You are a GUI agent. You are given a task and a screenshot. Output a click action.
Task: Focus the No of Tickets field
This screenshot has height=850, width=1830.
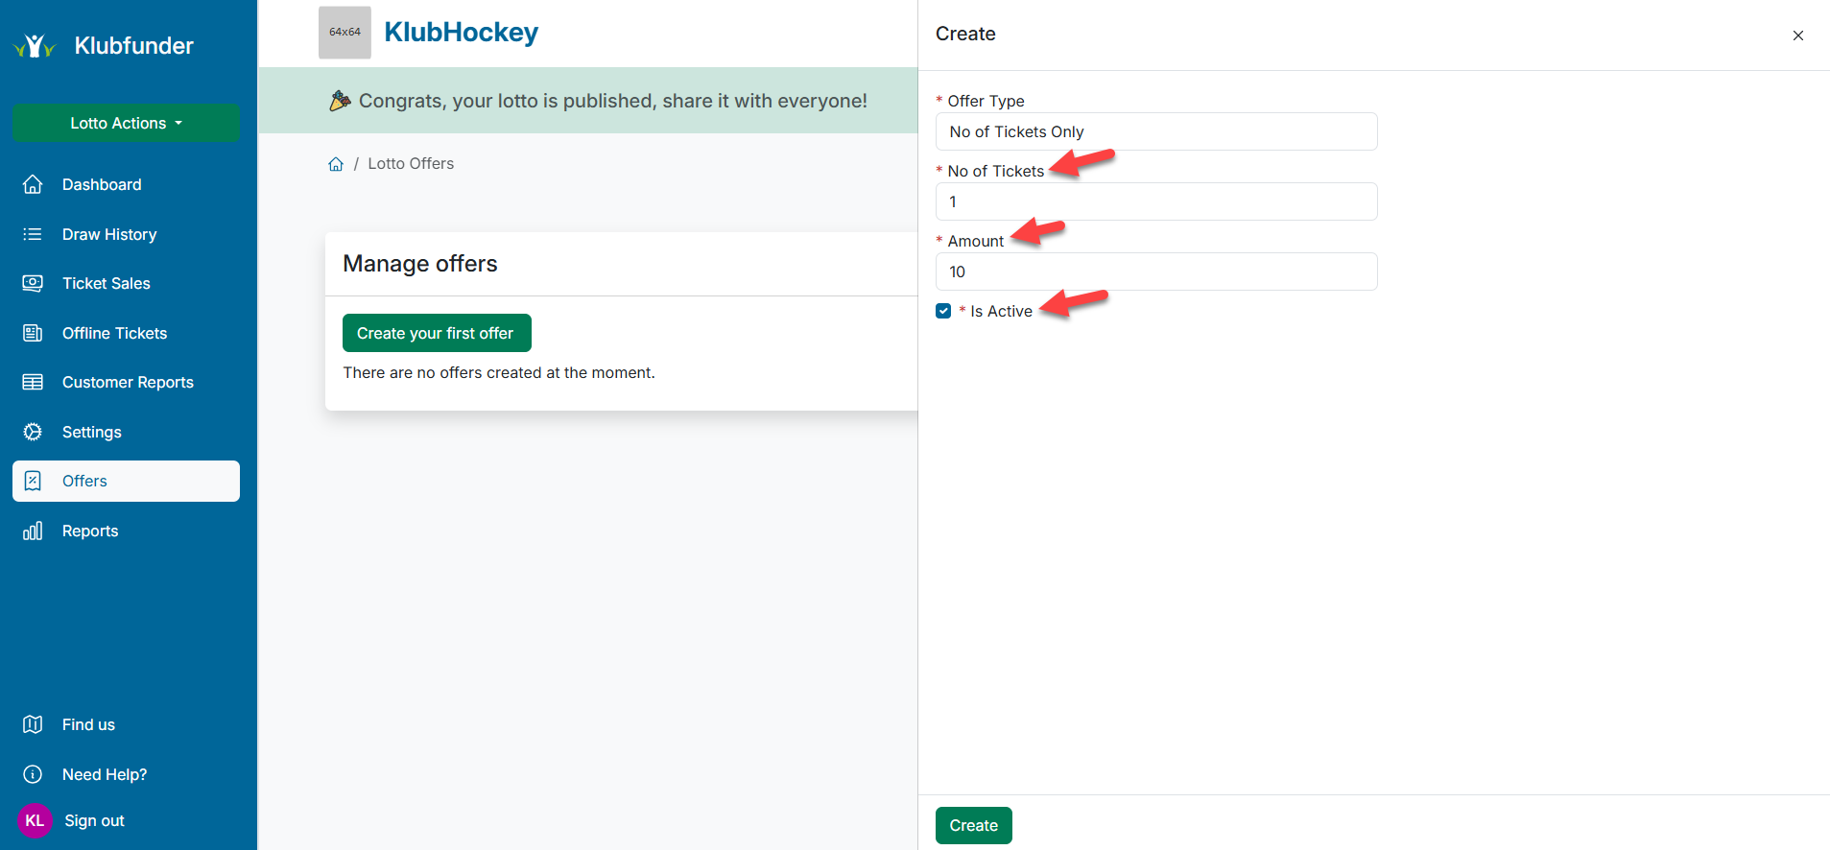point(1155,201)
